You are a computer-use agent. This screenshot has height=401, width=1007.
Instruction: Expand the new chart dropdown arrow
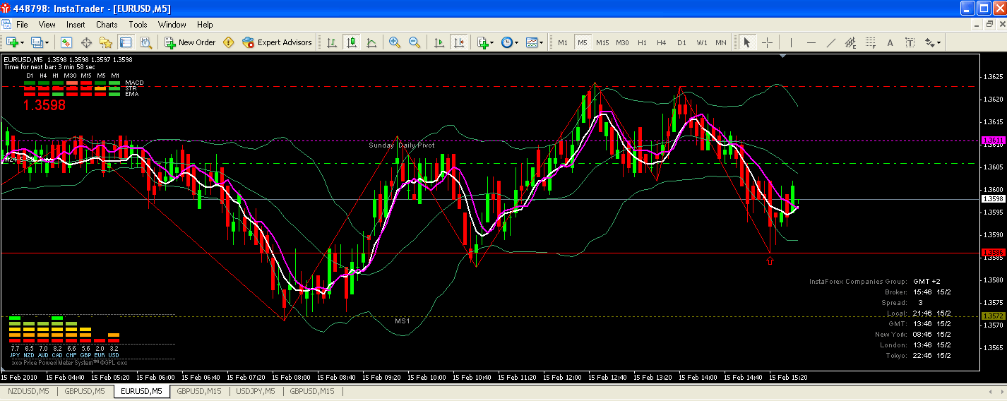click(x=24, y=42)
